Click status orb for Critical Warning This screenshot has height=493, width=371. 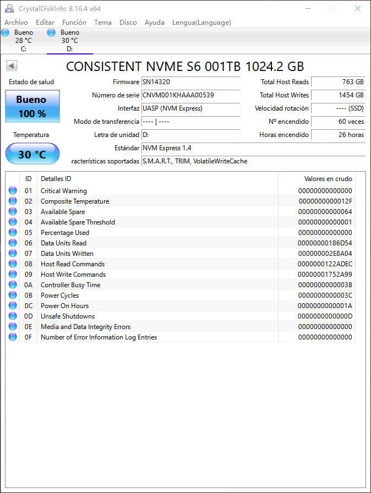point(13,190)
